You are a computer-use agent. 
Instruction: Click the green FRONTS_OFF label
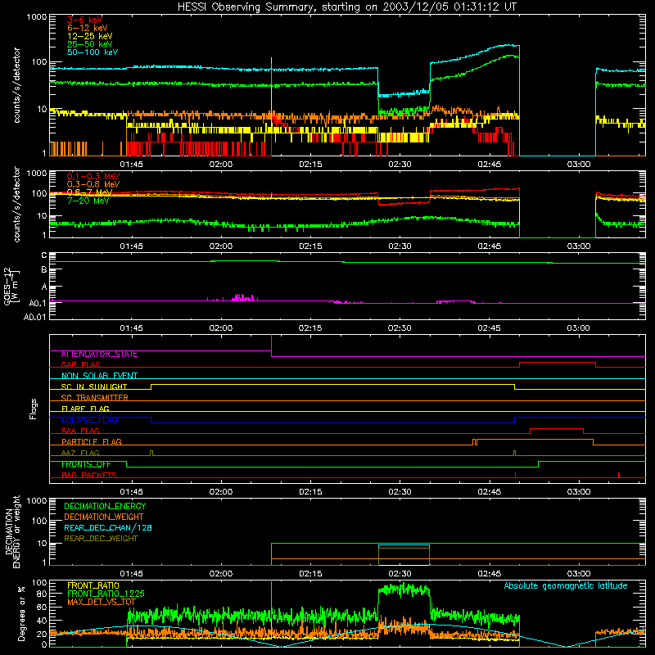click(x=86, y=464)
